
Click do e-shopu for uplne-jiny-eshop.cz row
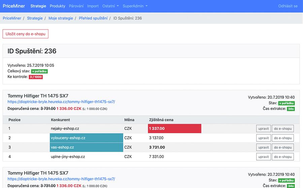(x=283, y=157)
